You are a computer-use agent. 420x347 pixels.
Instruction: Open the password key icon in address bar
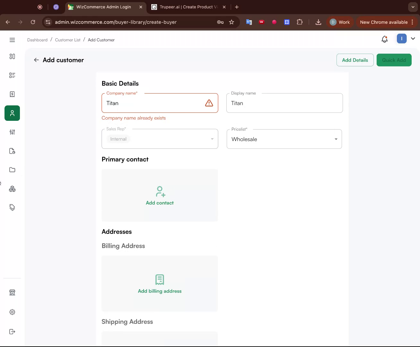click(x=220, y=22)
